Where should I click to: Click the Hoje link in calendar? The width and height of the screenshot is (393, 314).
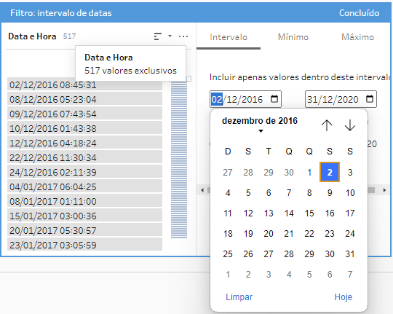[343, 297]
